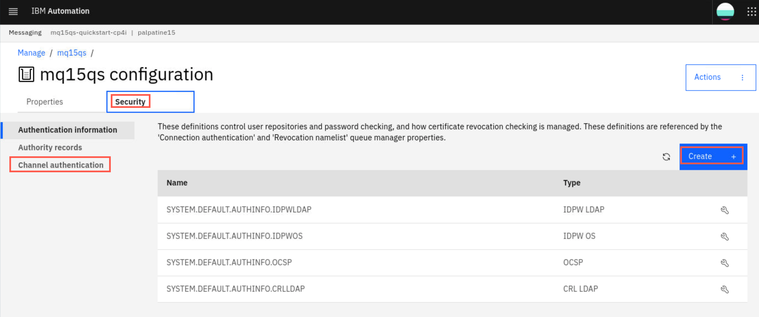Expand the Actions overflow menu
The width and height of the screenshot is (759, 317).
point(720,77)
